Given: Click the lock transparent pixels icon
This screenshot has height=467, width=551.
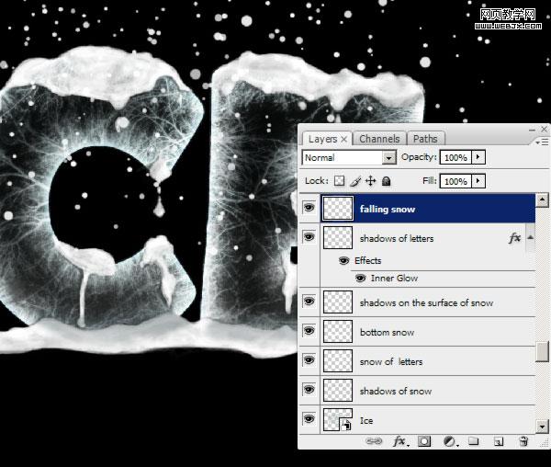Looking at the screenshot, I should 339,181.
